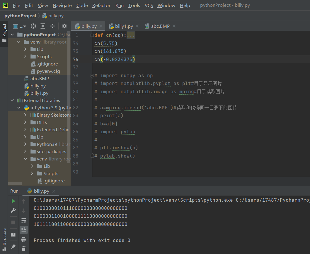Screen dimensions: 310x254
Task: Close the billy1.py editor tab
Action: pyautogui.click(x=137, y=26)
